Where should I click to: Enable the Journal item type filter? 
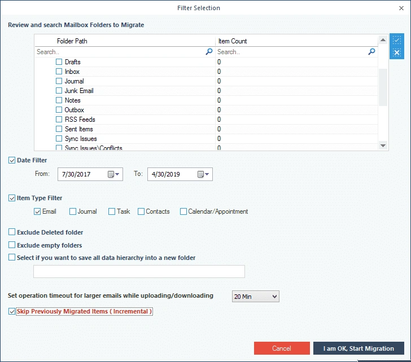(73, 211)
